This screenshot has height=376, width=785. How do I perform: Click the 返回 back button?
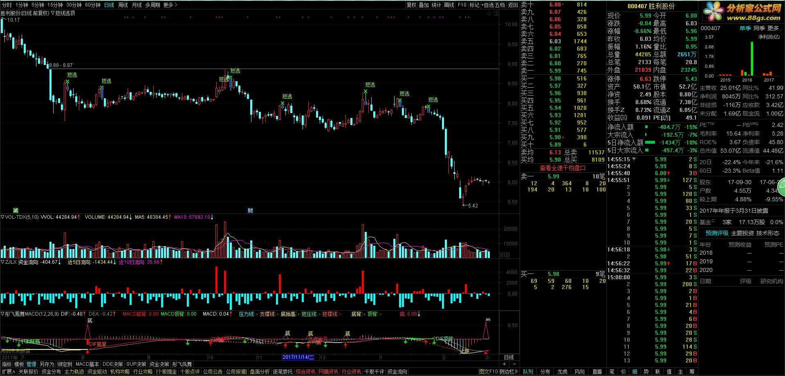tap(513, 5)
